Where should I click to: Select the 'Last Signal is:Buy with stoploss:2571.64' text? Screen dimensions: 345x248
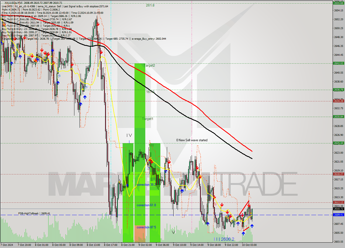[x=85, y=6]
